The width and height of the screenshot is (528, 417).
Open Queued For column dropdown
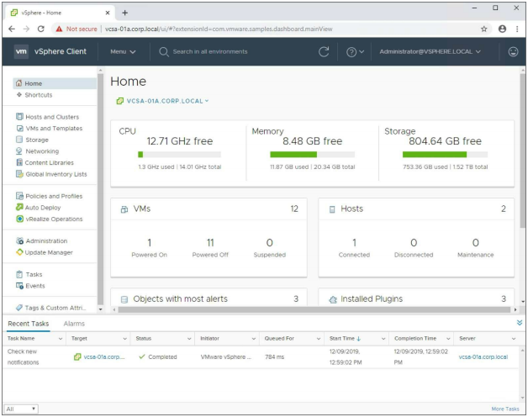tap(318, 339)
